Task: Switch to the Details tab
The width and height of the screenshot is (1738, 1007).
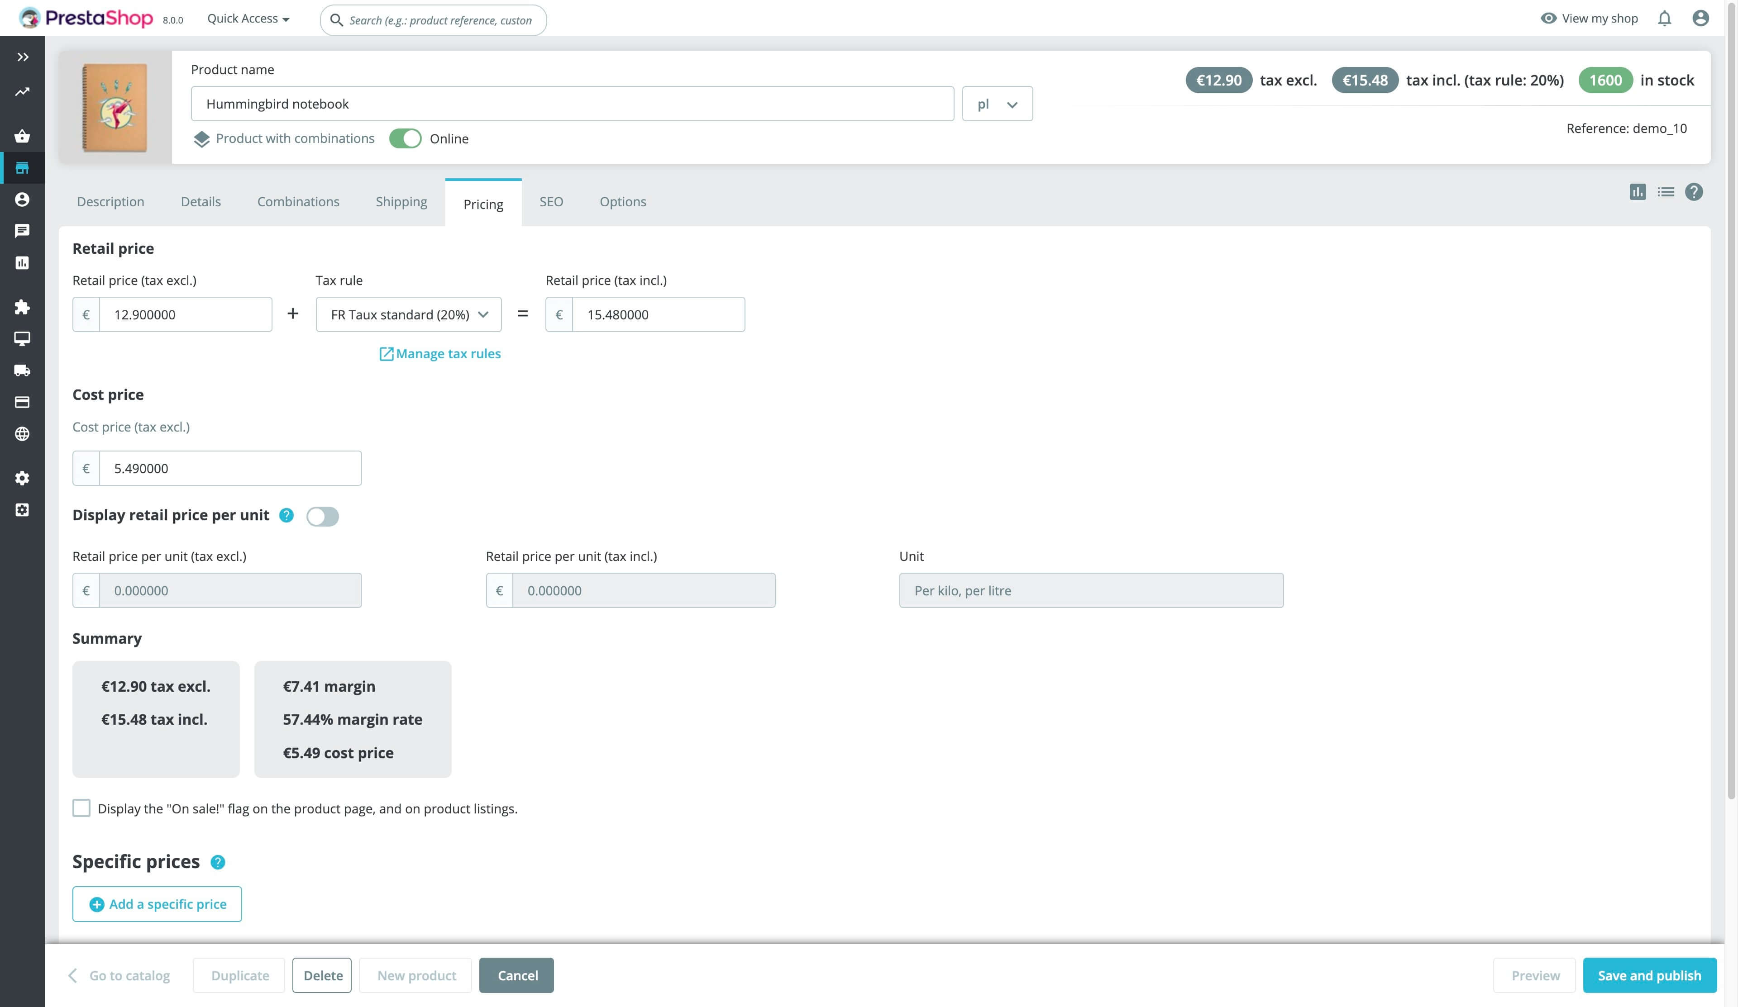Action: point(201,201)
